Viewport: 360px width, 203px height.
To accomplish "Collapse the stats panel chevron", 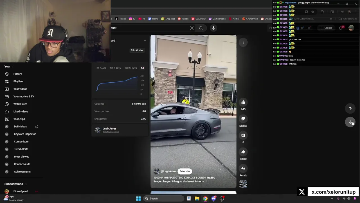I will [x=145, y=41].
